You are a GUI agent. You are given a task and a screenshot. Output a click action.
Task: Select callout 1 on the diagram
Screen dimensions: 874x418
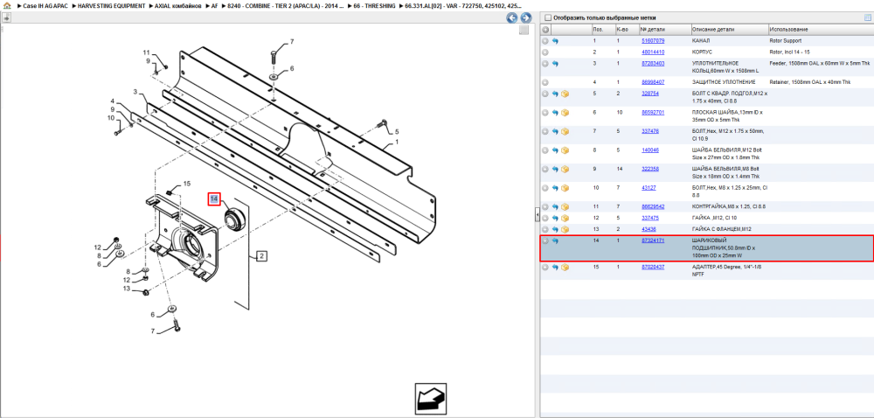click(x=397, y=143)
